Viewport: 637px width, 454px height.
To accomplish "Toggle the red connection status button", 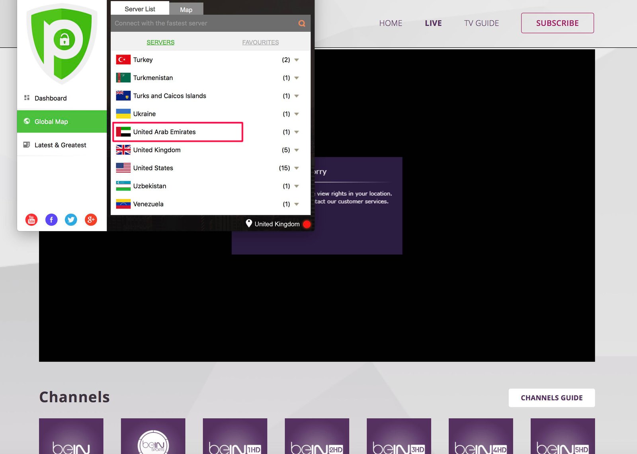I will tap(307, 224).
